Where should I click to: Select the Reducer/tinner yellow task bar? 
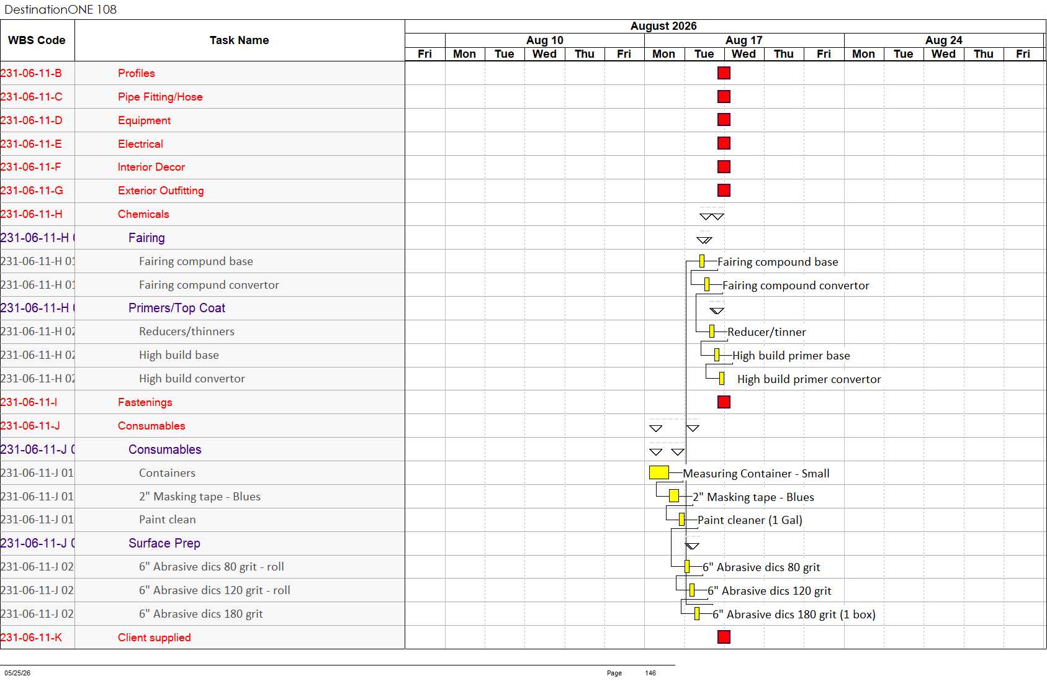(x=712, y=331)
